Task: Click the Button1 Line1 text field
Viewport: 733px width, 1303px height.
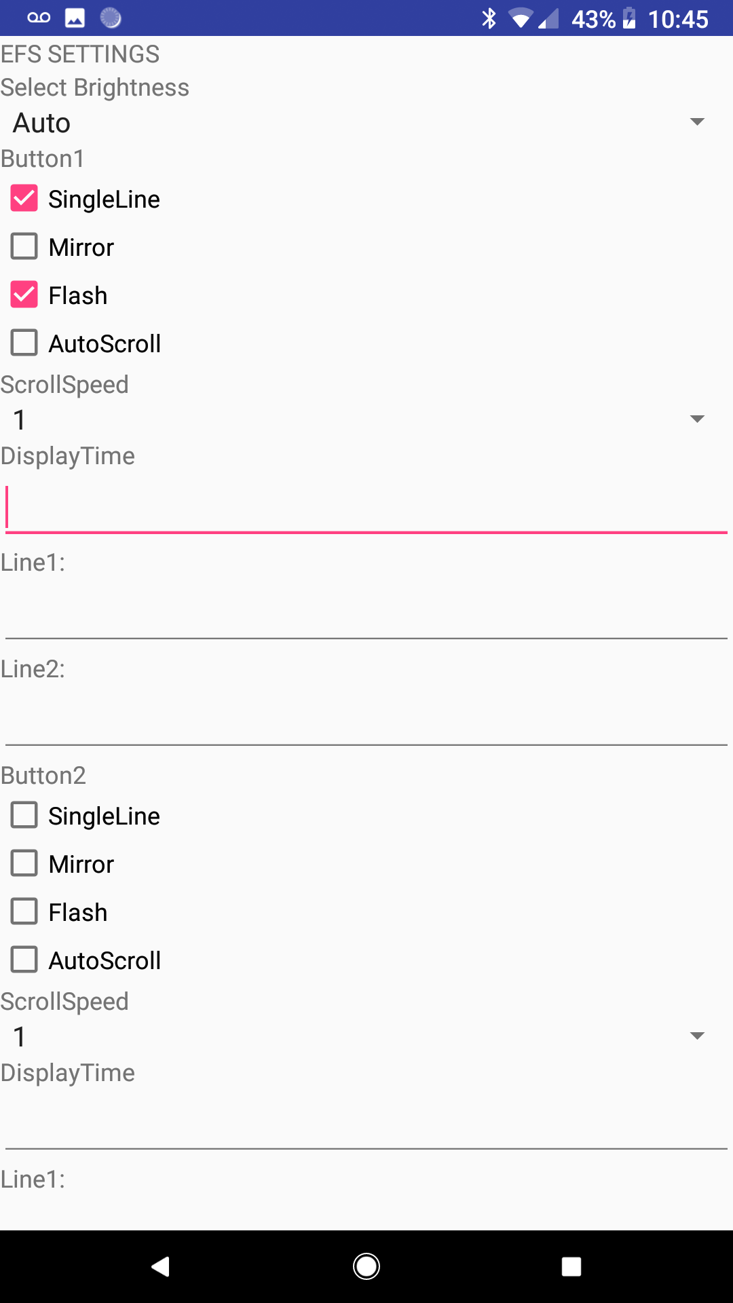Action: click(366, 614)
